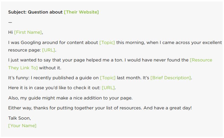Click the Subject: Question about text
The width and height of the screenshot is (224, 138).
tap(35, 12)
